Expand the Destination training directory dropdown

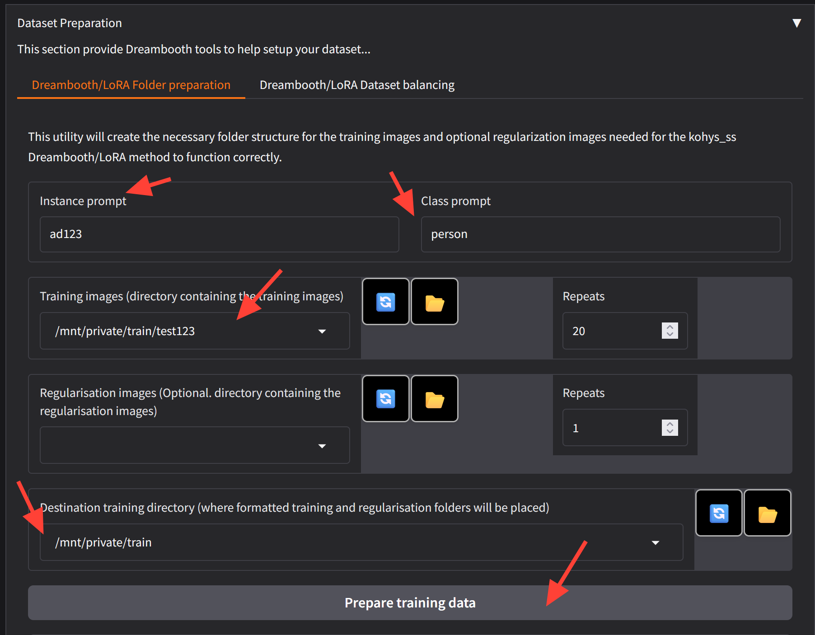click(655, 542)
